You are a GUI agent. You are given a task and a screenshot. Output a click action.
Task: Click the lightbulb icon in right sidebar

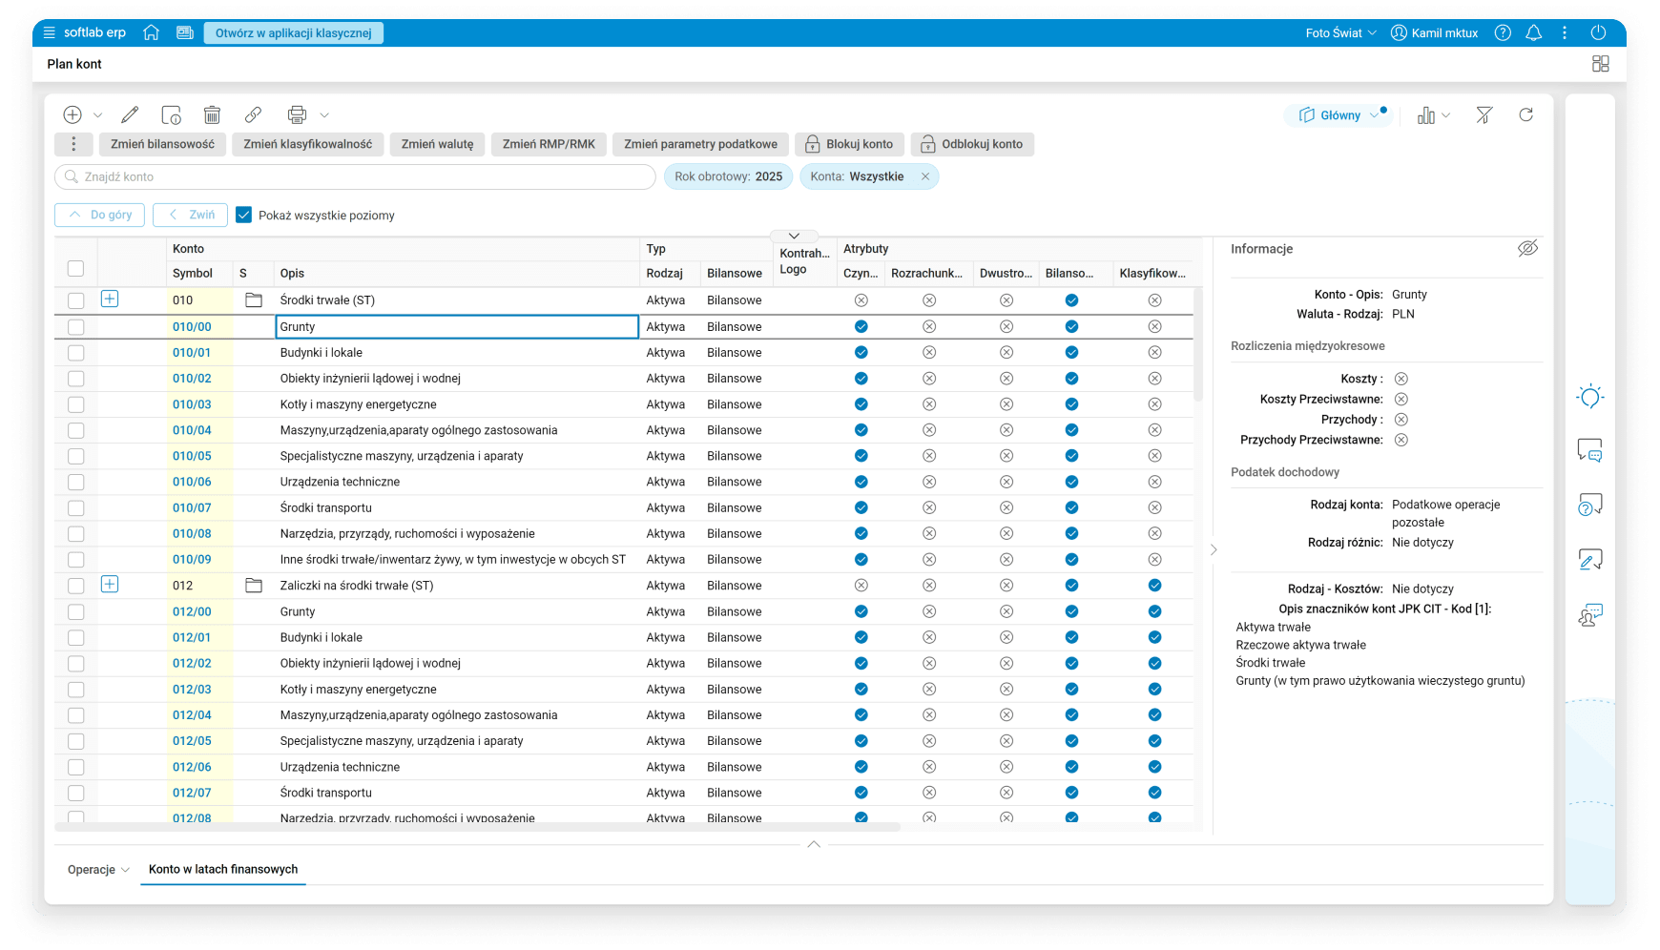[x=1589, y=397]
